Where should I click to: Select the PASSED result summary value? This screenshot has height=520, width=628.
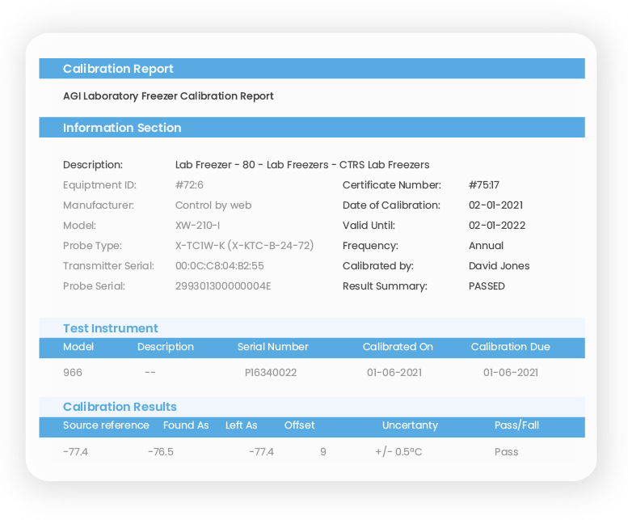(x=487, y=286)
